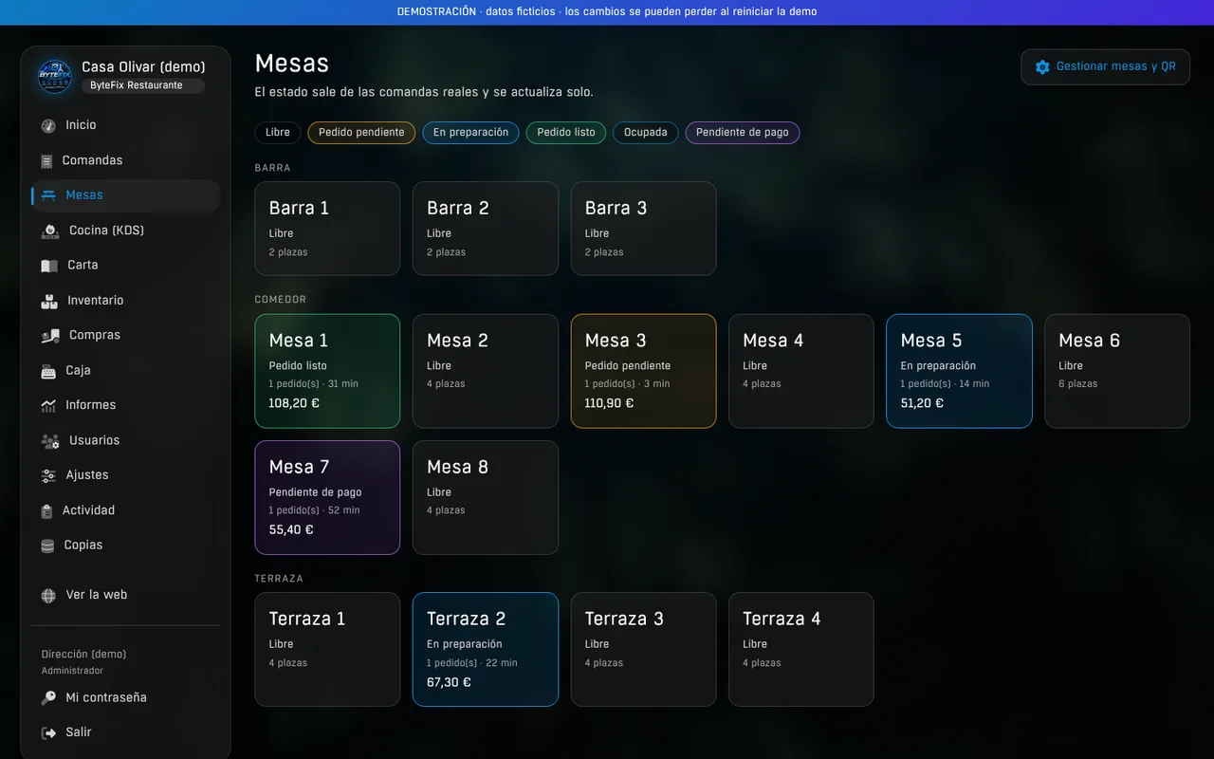Click the Inicio compass icon in sidebar
The image size is (1214, 759).
pyautogui.click(x=48, y=125)
